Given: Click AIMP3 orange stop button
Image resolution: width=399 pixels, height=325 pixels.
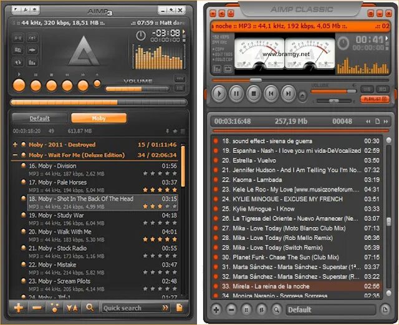Looking at the screenshot, I should [x=51, y=85].
